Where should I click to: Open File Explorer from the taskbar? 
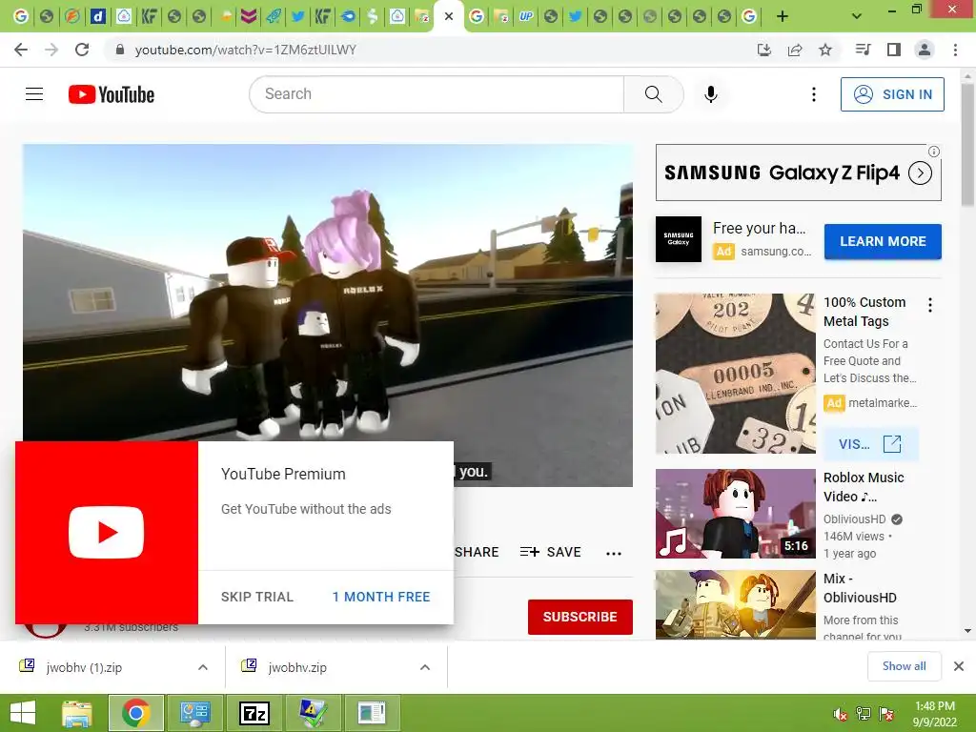(77, 713)
